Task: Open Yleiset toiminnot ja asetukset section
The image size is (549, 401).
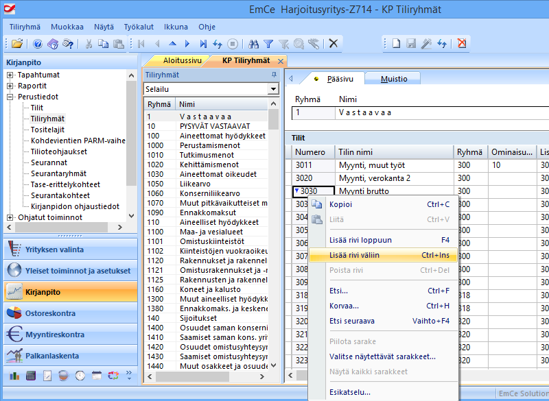Action: pos(71,271)
